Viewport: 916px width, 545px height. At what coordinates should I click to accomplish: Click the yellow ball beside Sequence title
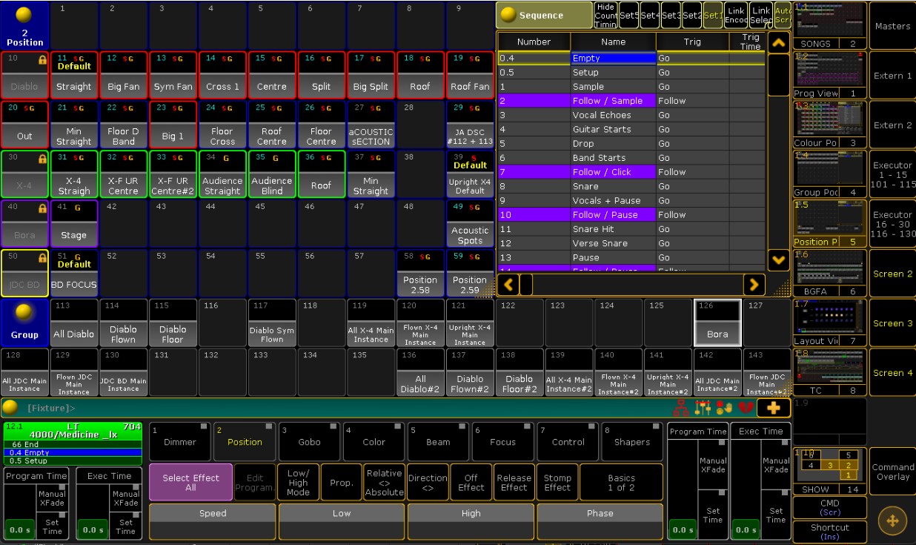508,15
